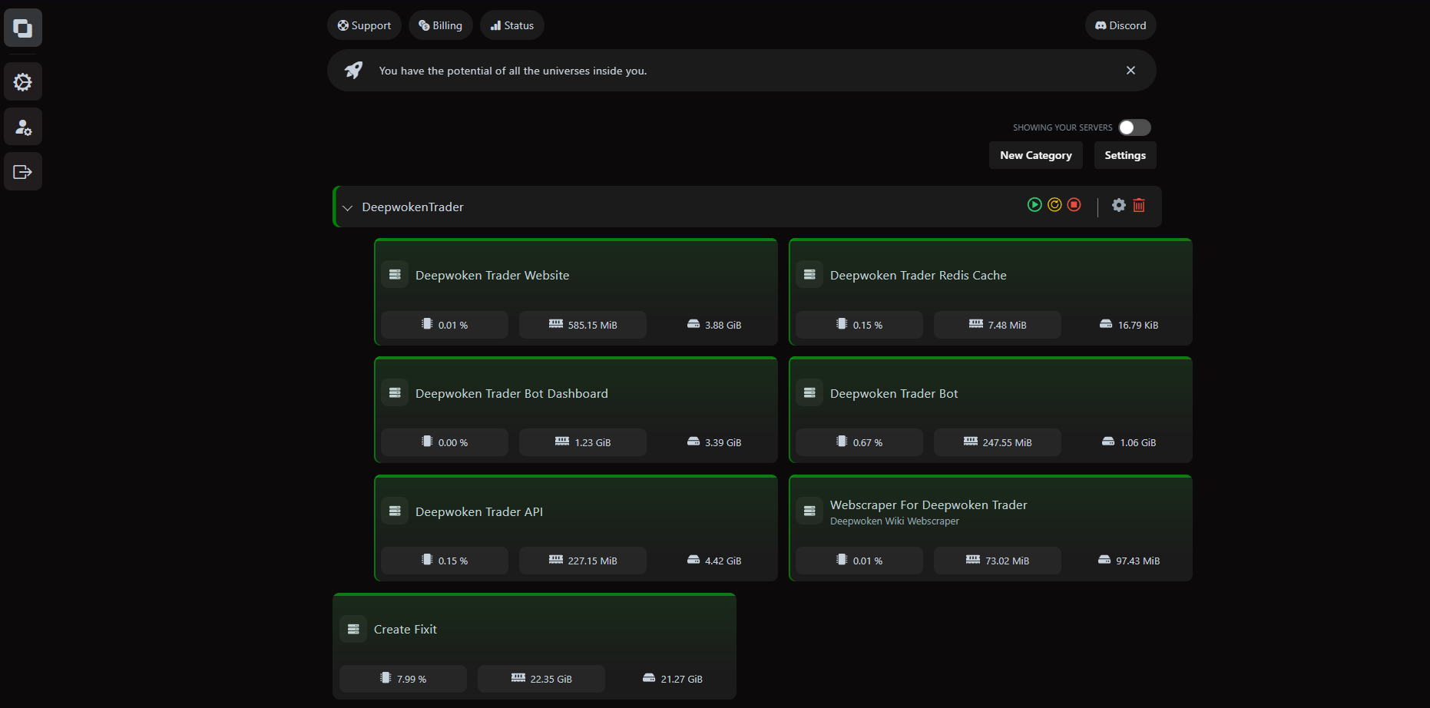This screenshot has height=708, width=1430.
Task: Click server icon of Webscraper card
Action: [809, 511]
